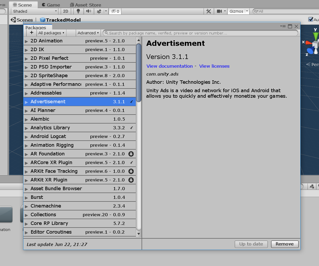This screenshot has width=319, height=266.
Task: Open the Packages window options menu icon
Action: click(x=283, y=26)
